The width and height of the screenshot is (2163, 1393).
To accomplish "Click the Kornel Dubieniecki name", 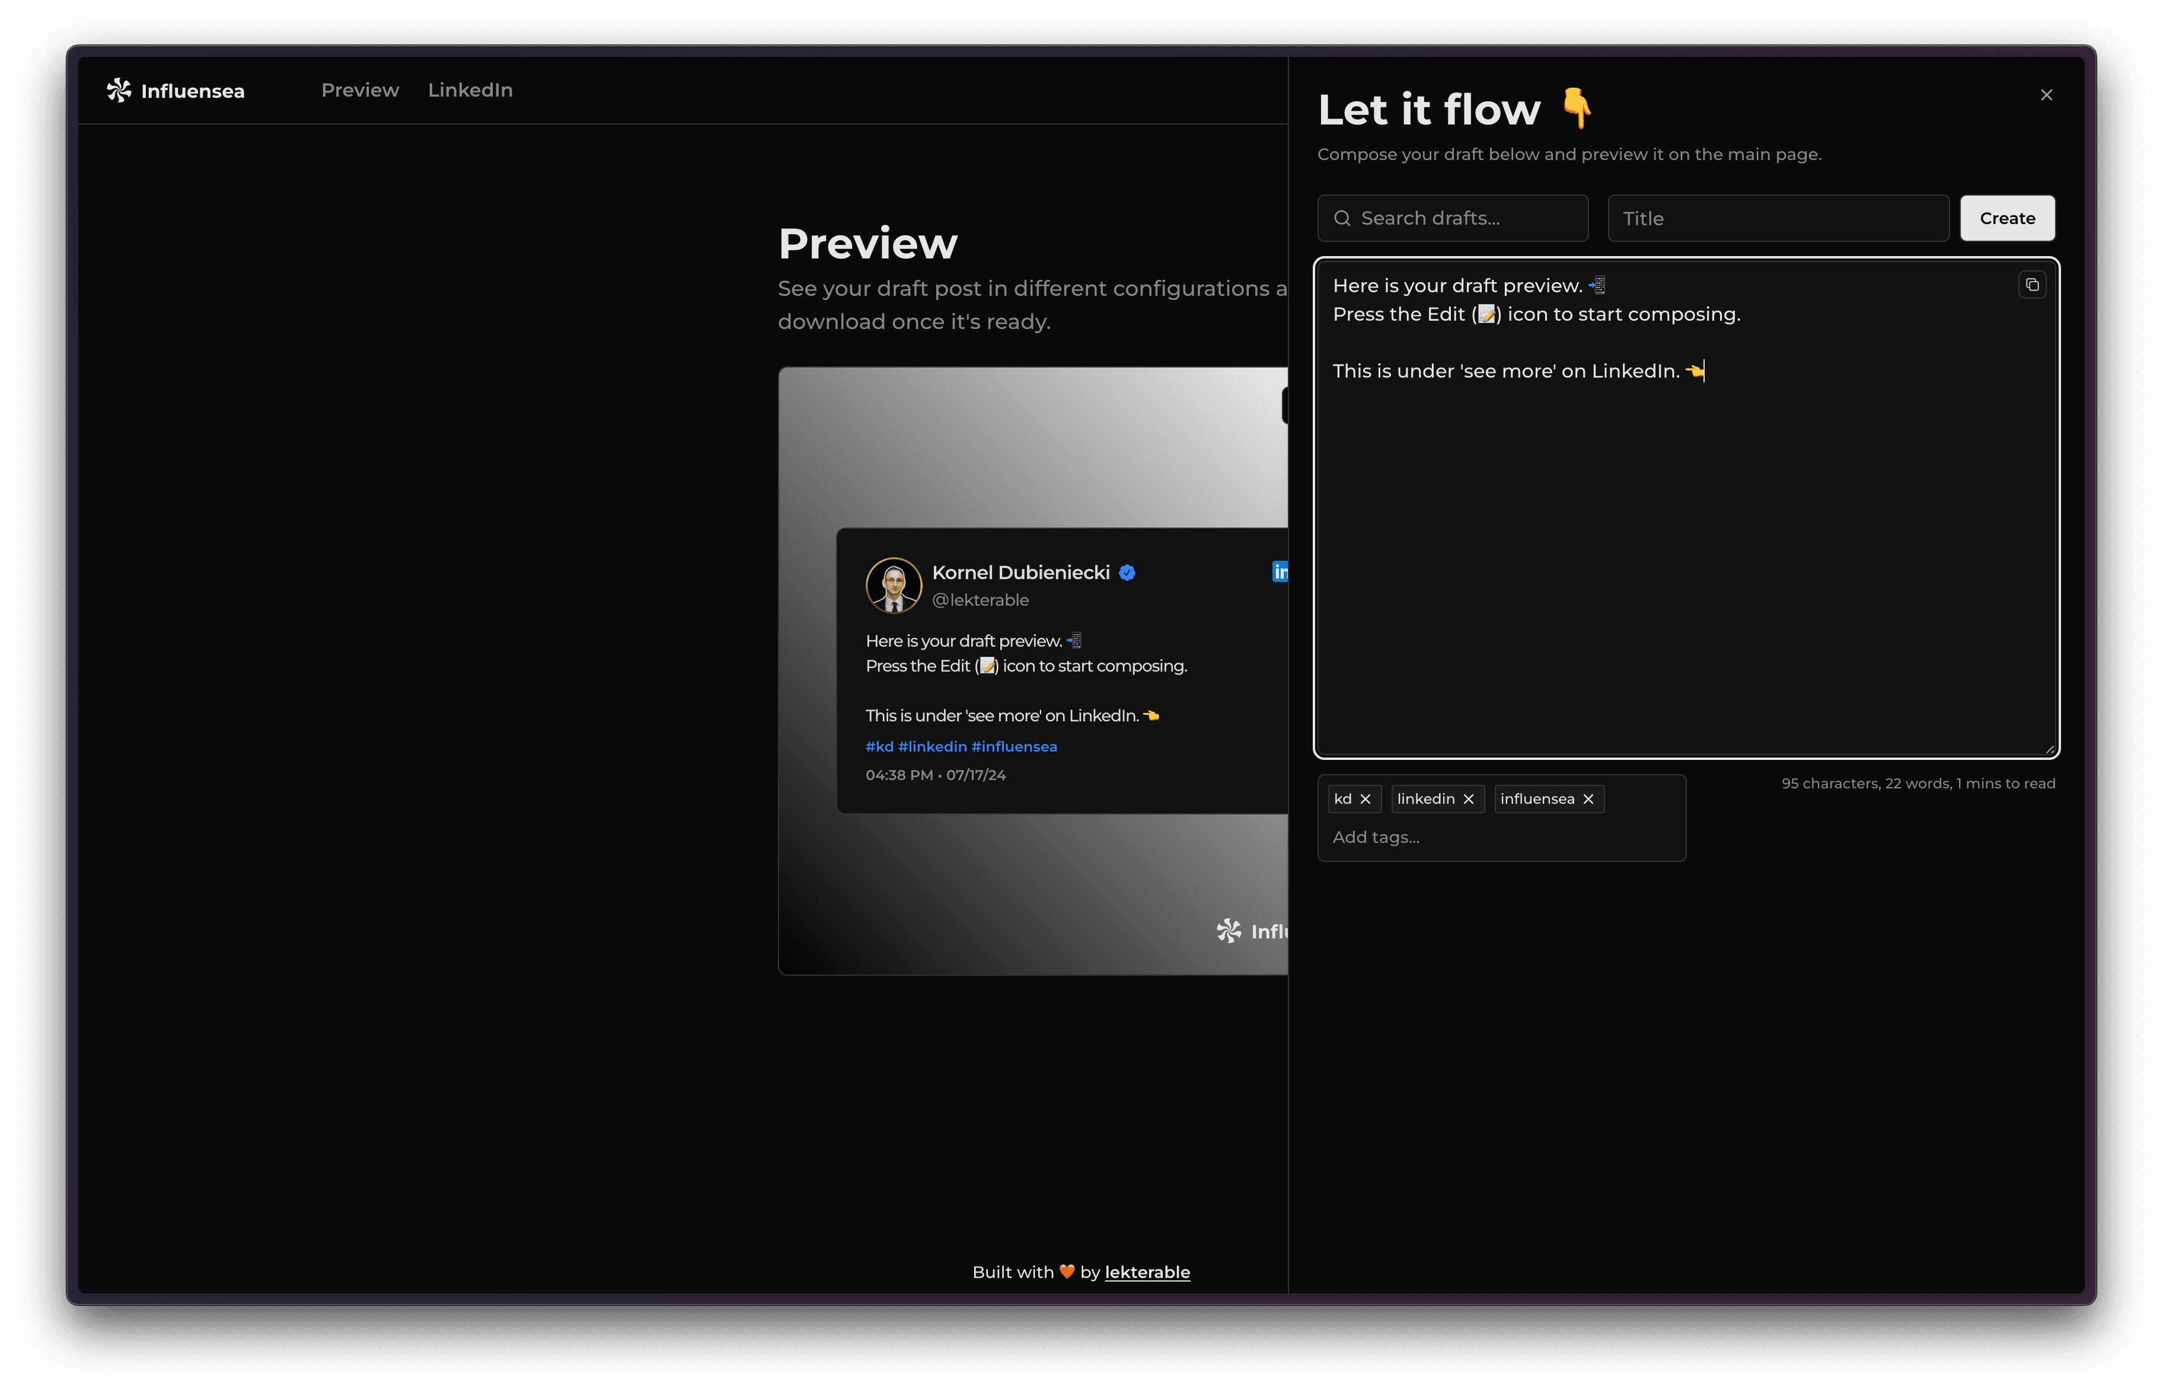I will [x=1022, y=573].
